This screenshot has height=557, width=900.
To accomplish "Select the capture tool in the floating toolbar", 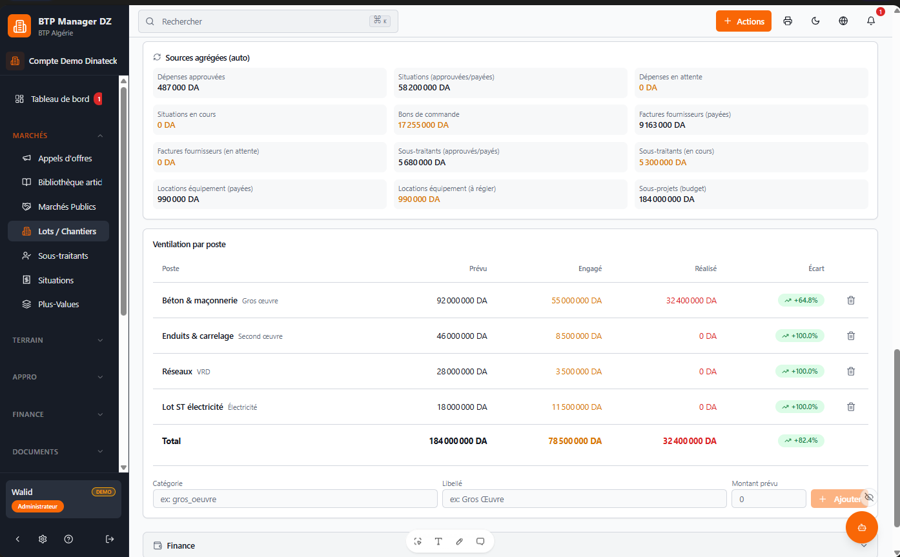I will (x=418, y=542).
